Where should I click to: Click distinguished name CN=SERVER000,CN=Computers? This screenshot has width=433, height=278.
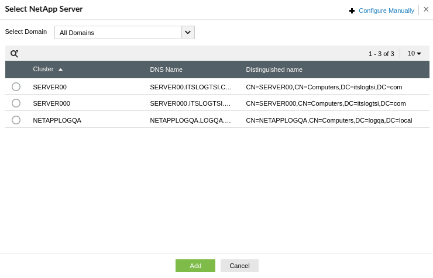tap(326, 103)
